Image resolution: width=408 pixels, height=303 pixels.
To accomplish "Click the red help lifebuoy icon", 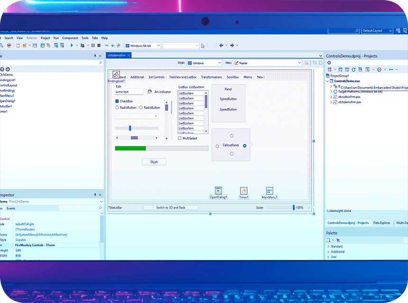I will 9,45.
